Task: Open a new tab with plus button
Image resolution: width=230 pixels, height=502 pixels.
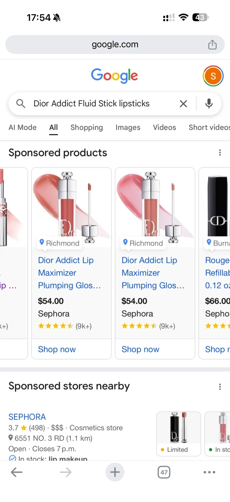Action: click(115, 472)
